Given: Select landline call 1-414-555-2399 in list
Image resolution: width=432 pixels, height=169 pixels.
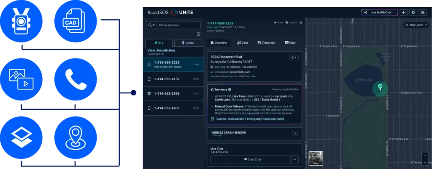Looking at the screenshot, I should click(173, 94).
